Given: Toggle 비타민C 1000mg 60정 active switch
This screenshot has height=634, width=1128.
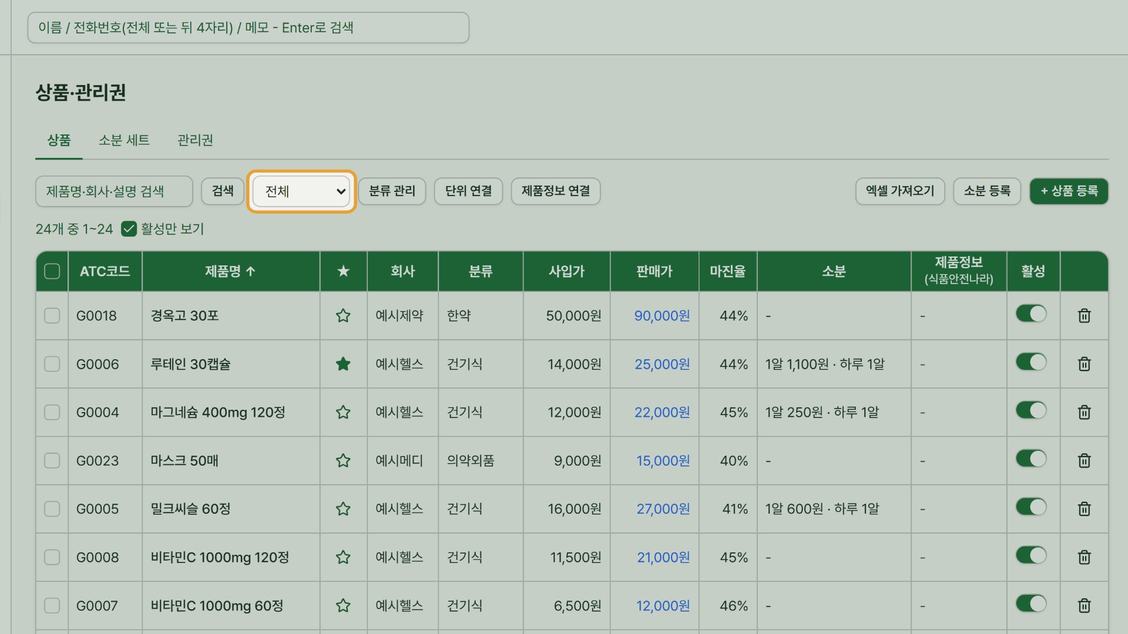Looking at the screenshot, I should pyautogui.click(x=1032, y=603).
